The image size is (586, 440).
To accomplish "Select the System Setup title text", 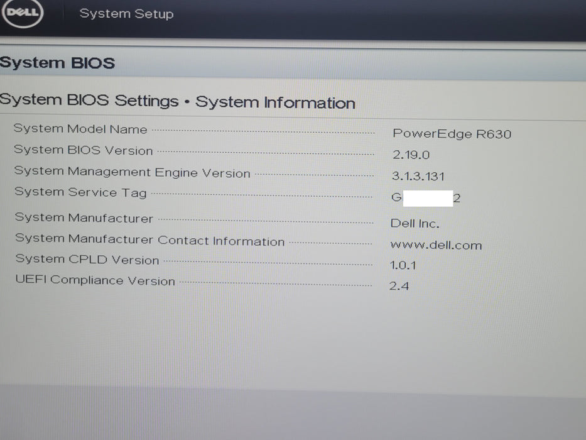I will [126, 14].
